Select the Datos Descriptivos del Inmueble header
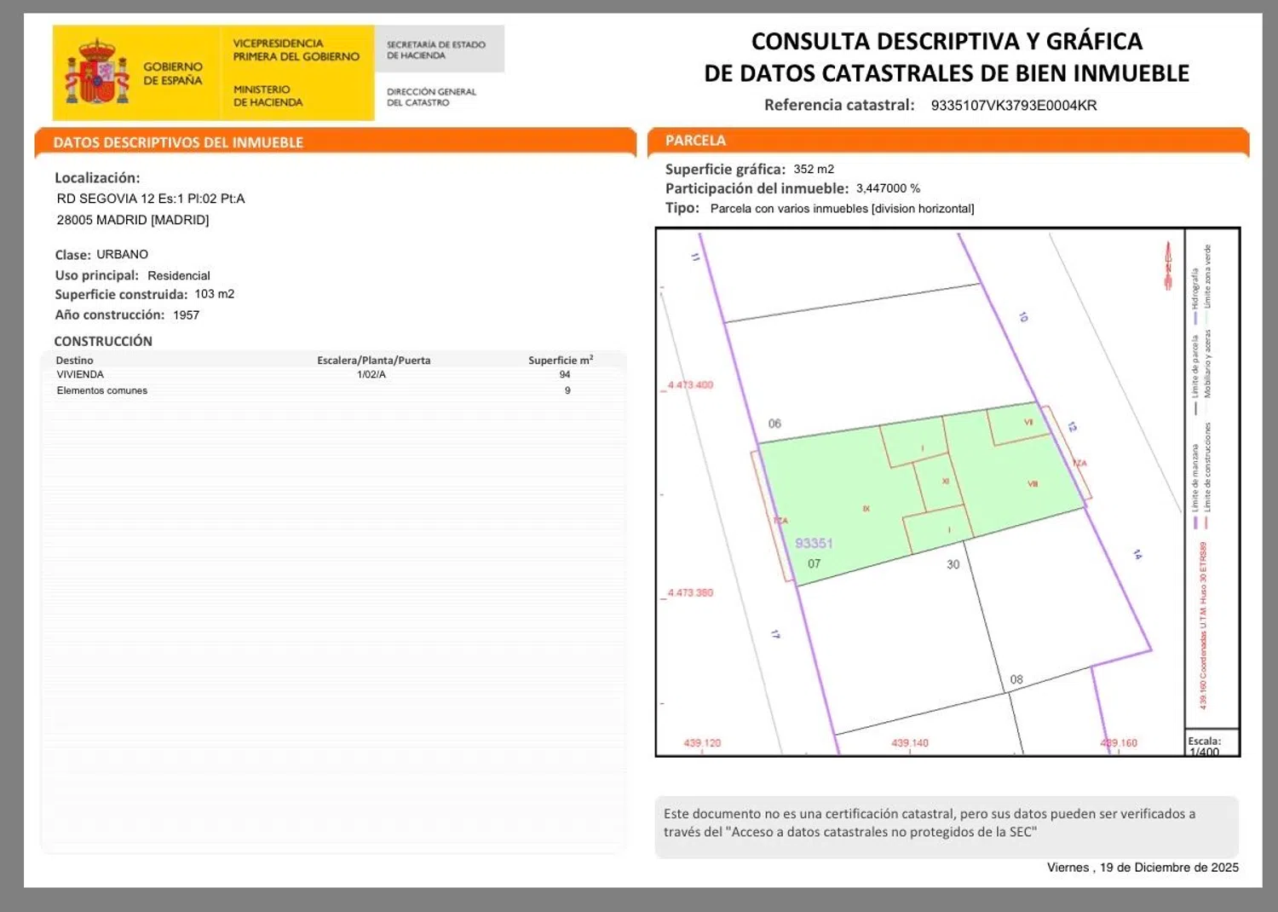This screenshot has height=912, width=1278. 178,142
